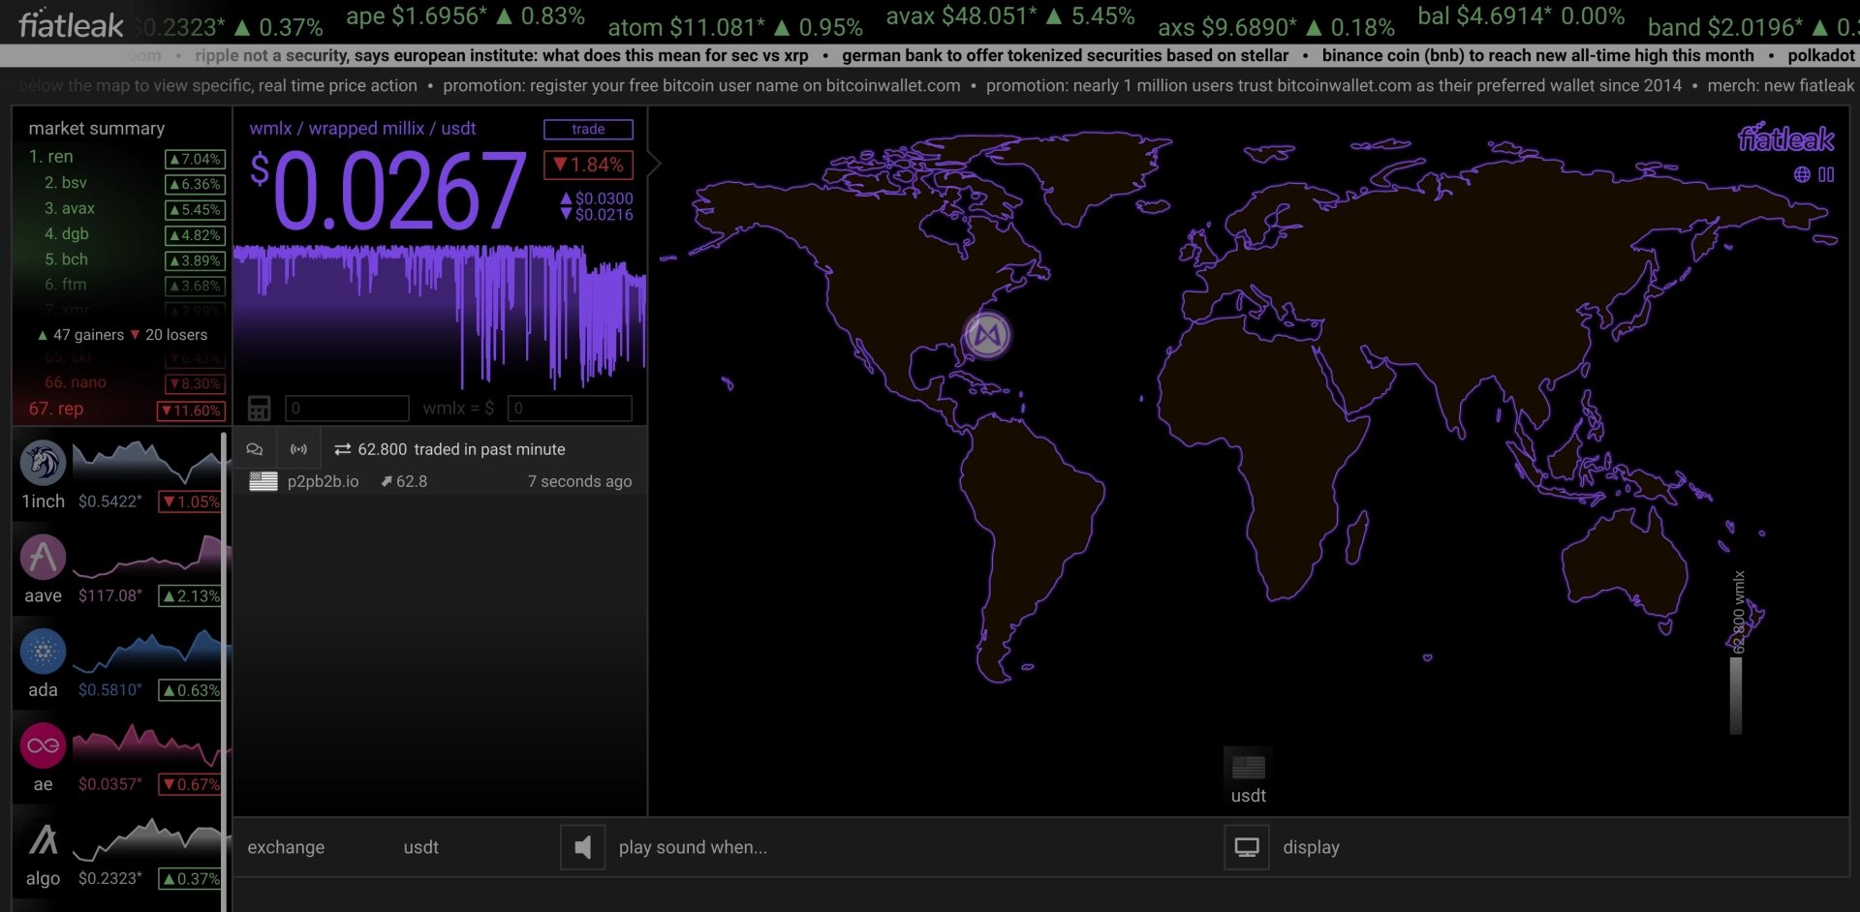Viewport: 1860px width, 912px height.
Task: Select the live broadcast signal icon
Action: [299, 449]
